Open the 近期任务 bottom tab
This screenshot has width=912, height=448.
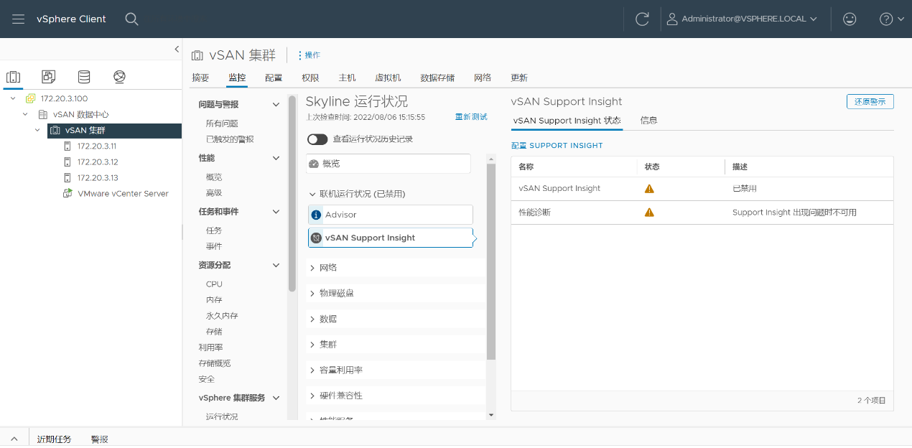tap(55, 439)
